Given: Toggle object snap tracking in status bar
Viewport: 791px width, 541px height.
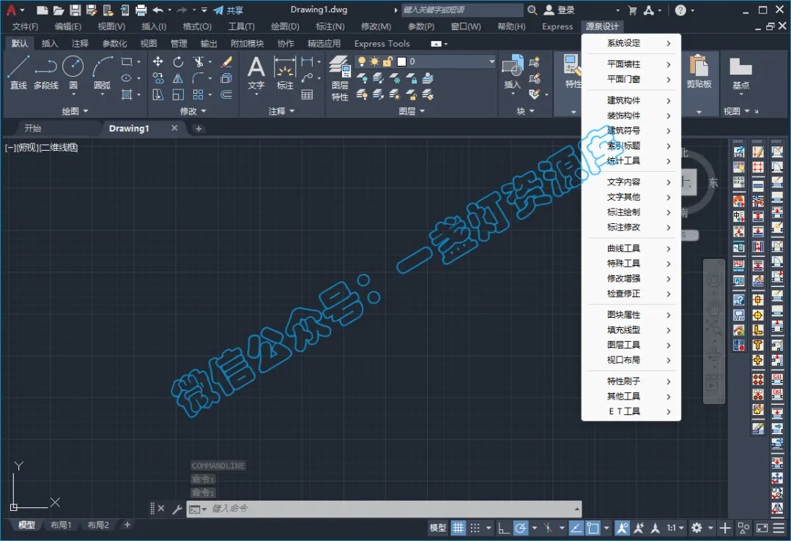Looking at the screenshot, I should tap(576, 528).
